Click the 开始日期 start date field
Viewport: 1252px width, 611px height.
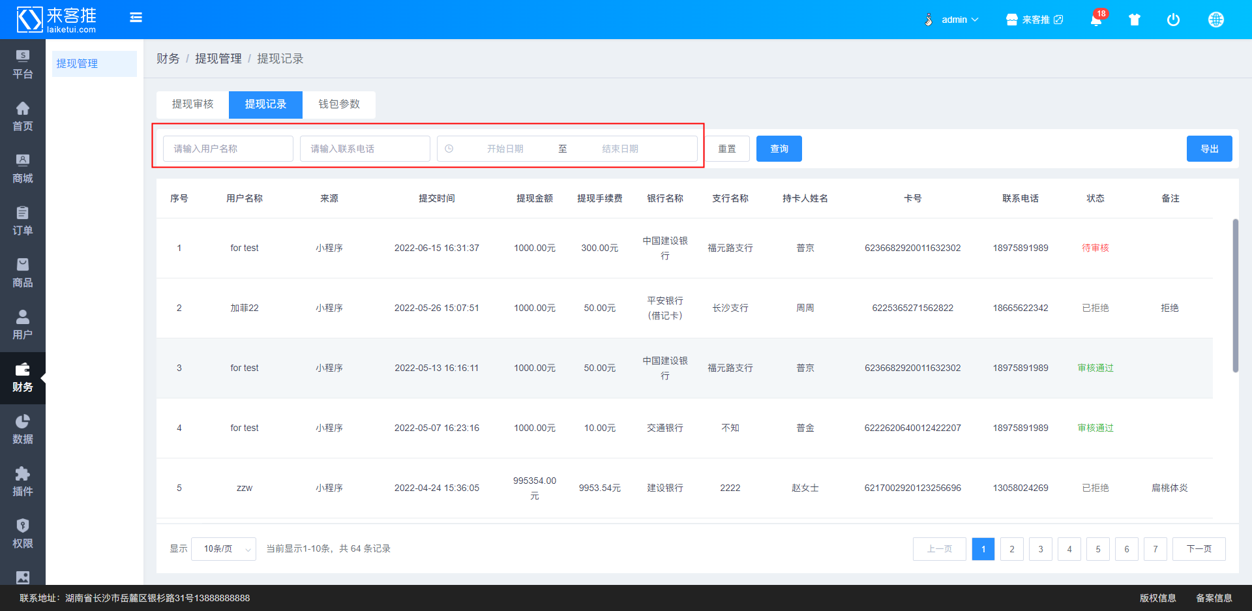[x=505, y=149]
